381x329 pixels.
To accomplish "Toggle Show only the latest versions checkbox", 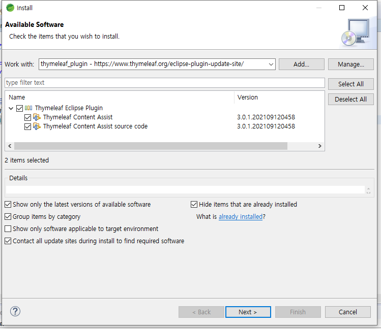I will [x=8, y=205].
